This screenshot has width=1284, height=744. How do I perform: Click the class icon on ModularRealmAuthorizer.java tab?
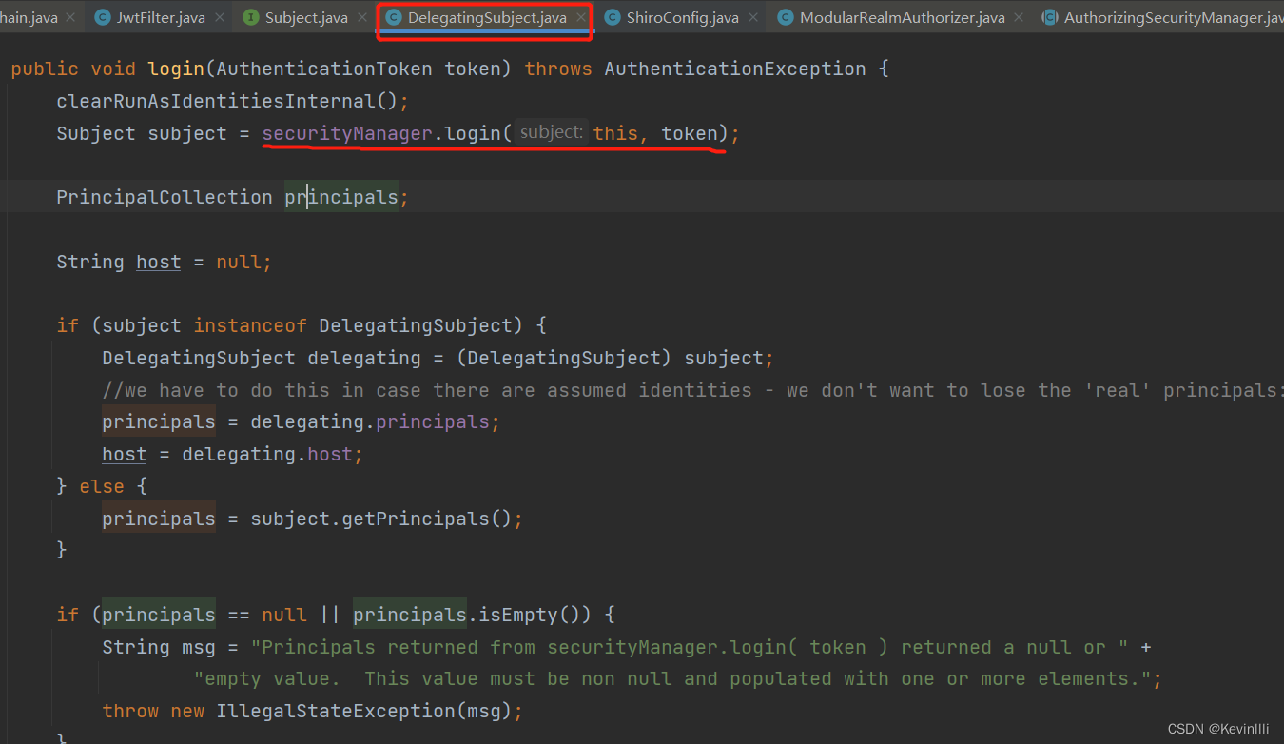785,18
